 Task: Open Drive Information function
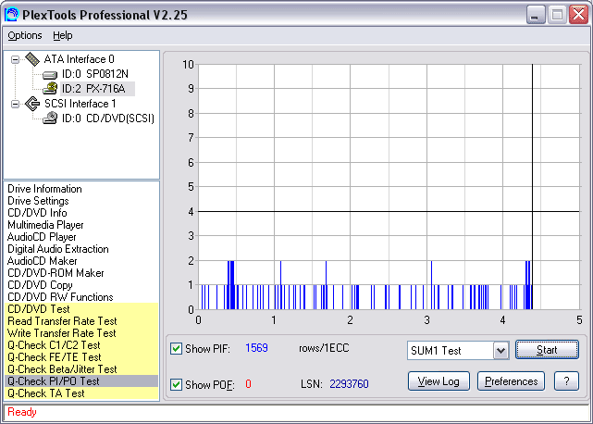click(x=44, y=189)
